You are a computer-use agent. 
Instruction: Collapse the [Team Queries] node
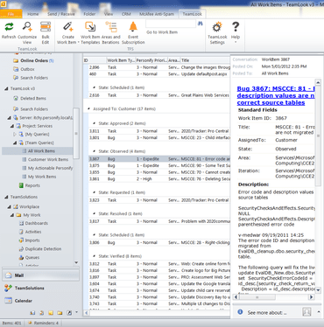tap(15, 143)
